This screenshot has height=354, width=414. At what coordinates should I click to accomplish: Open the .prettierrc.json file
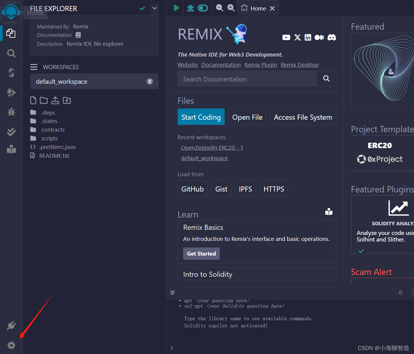[57, 147]
